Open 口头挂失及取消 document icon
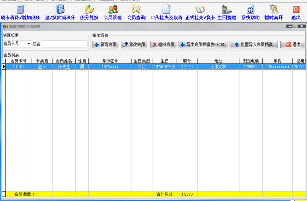 pos(166,9)
